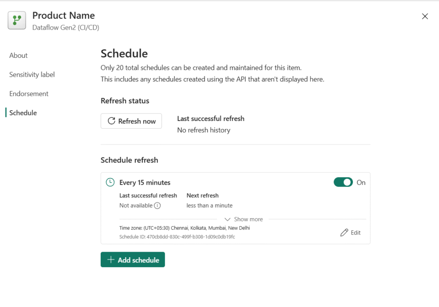Screen dimensions: 439x307
Task: Click the Add schedule button
Action: (x=133, y=260)
